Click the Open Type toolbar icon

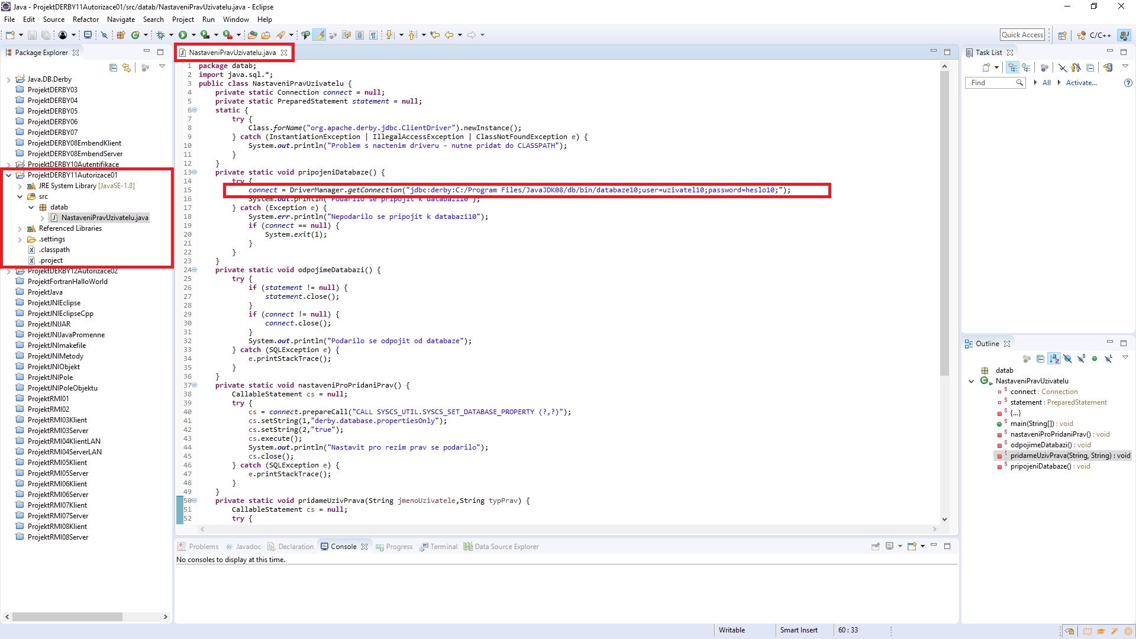[252, 35]
